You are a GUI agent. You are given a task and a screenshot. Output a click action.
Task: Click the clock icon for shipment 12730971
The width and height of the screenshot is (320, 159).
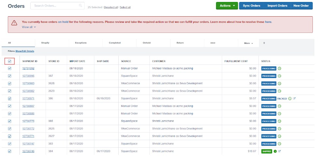(290, 99)
